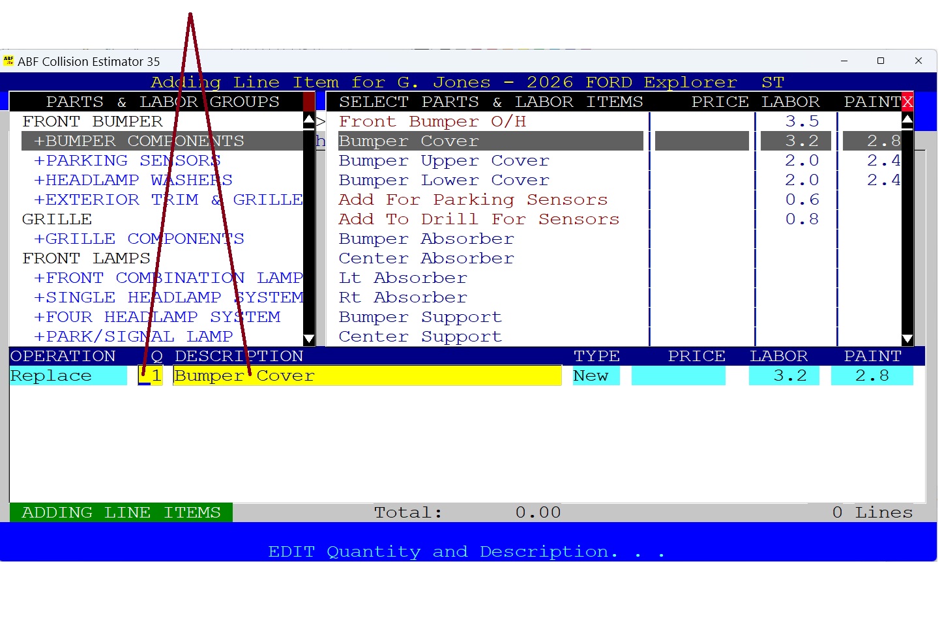Click the selection arrow beside Front Bumper O/H
Image resolution: width=940 pixels, height=644 pixels.
click(x=321, y=121)
